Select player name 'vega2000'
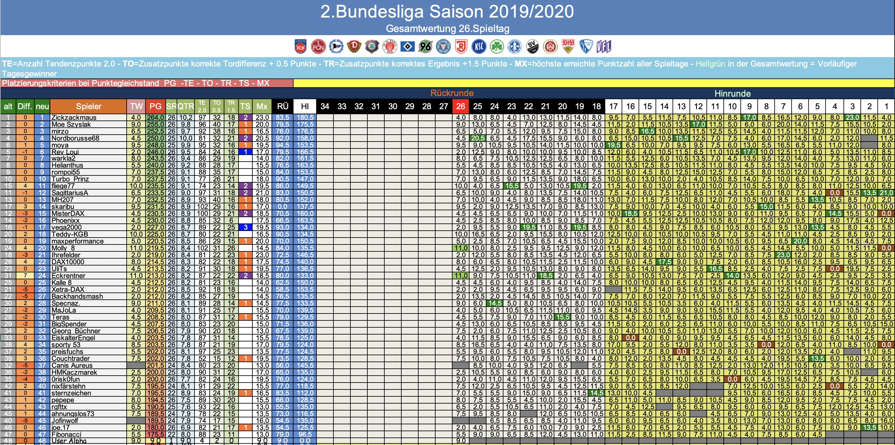 tap(67, 228)
